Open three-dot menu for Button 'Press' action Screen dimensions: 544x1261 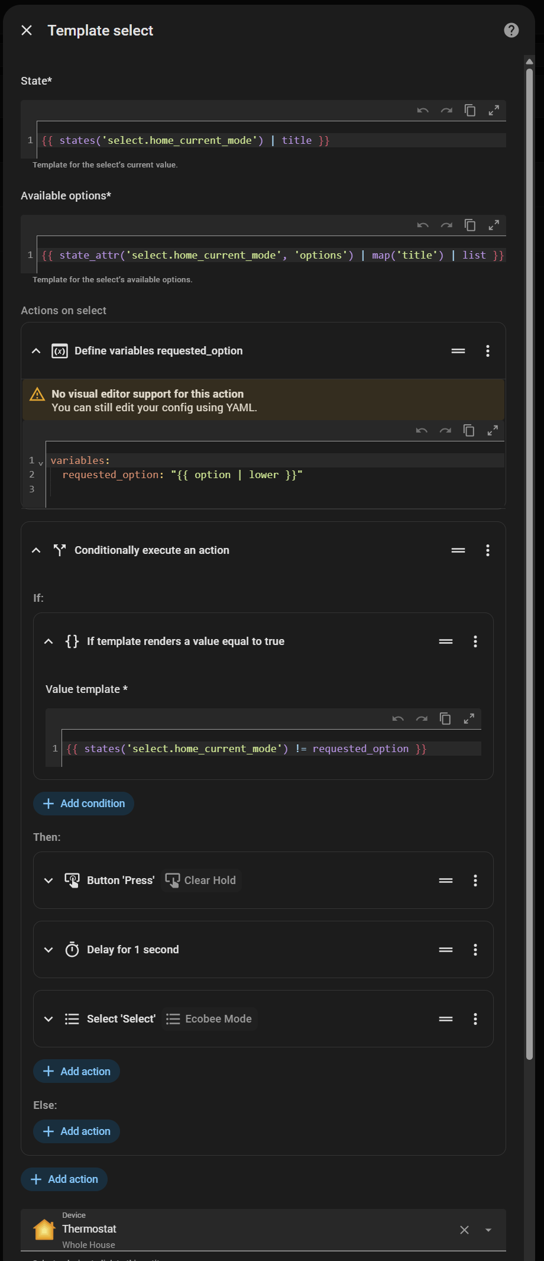coord(475,881)
